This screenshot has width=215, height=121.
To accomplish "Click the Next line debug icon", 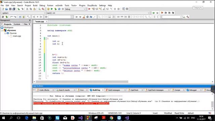I will (x=97, y=9).
